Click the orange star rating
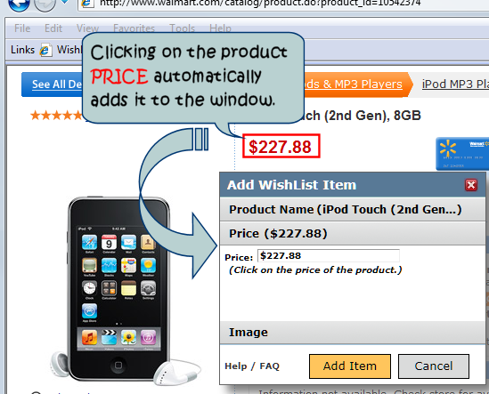Image resolution: width=489 pixels, height=394 pixels. 56,116
